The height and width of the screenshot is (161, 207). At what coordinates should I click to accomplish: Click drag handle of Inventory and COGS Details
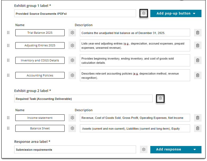8,60
